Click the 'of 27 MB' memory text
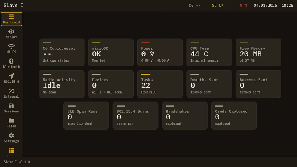Image resolution: width=297 pixels, height=167 pixels. (x=247, y=60)
